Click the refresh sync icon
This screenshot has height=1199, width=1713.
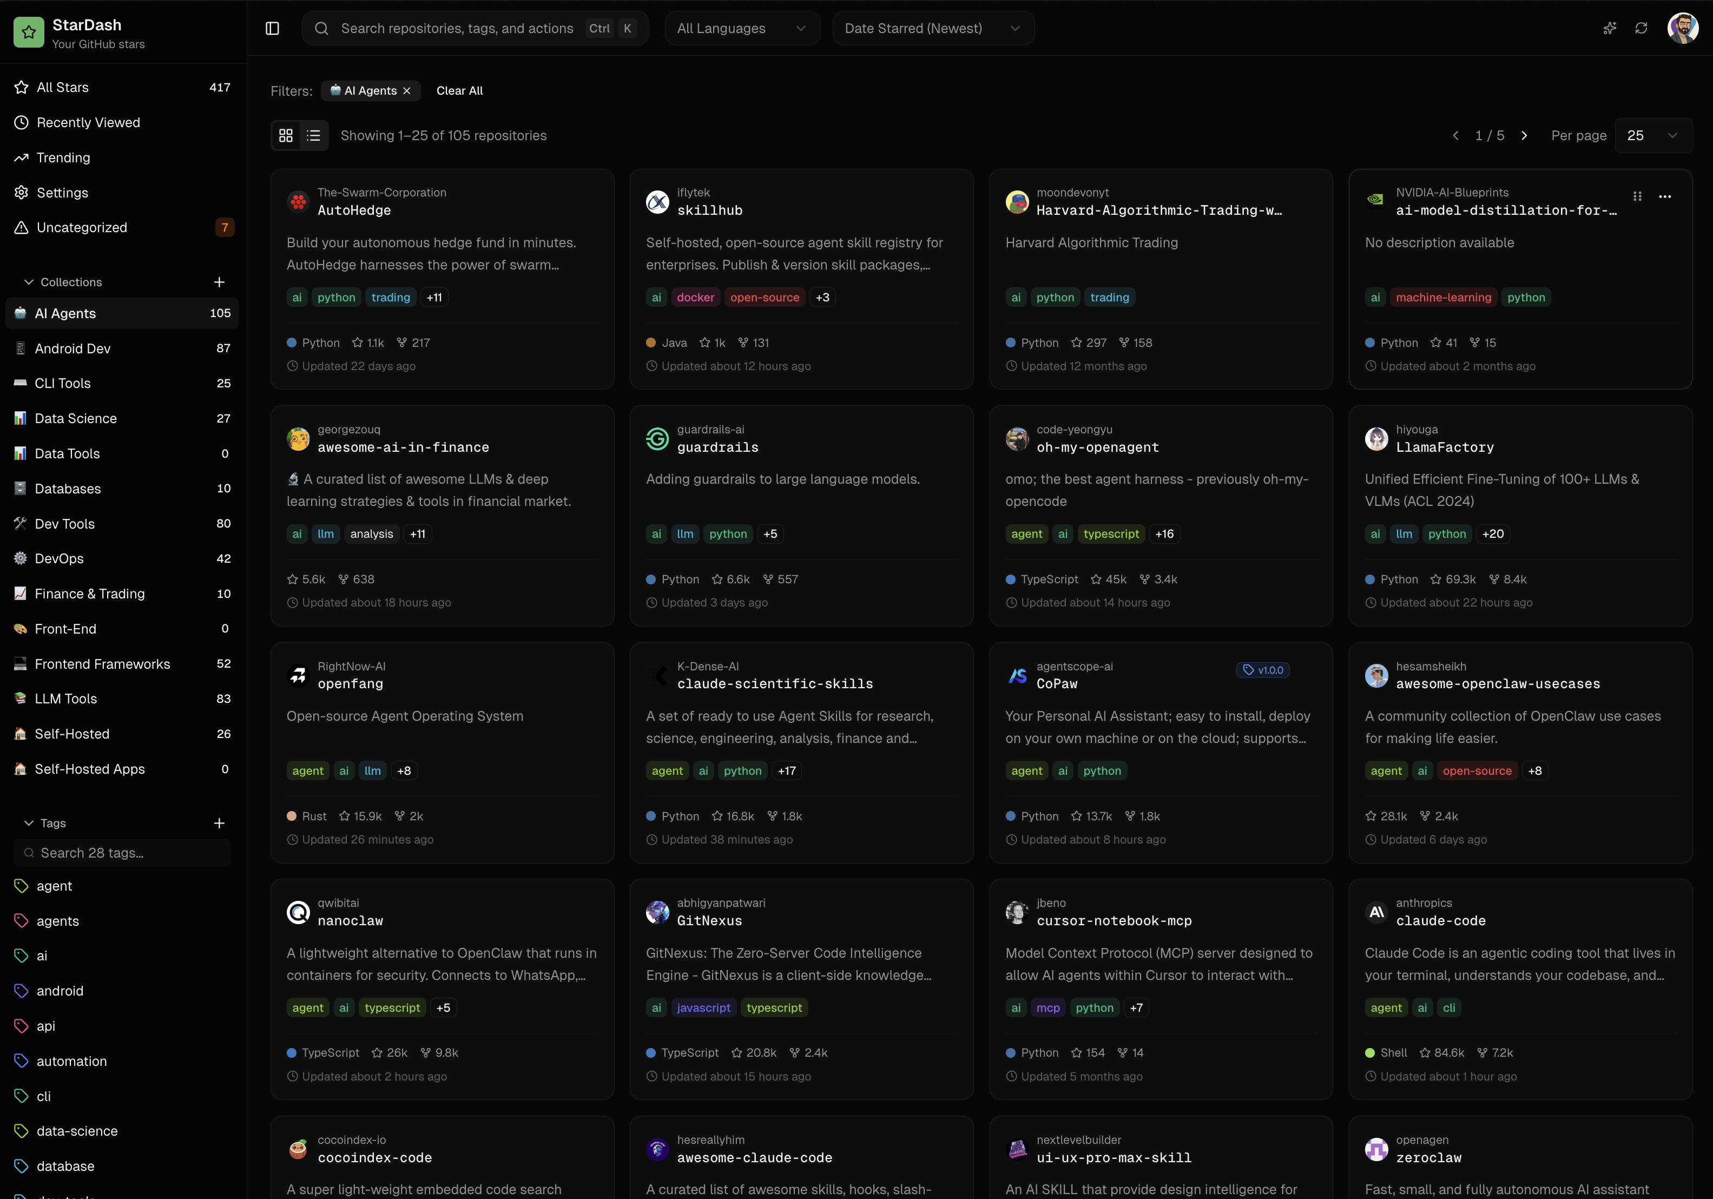1642,28
